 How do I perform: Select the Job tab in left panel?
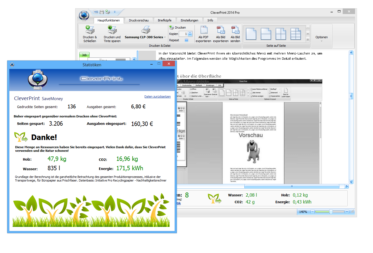pos(84,55)
